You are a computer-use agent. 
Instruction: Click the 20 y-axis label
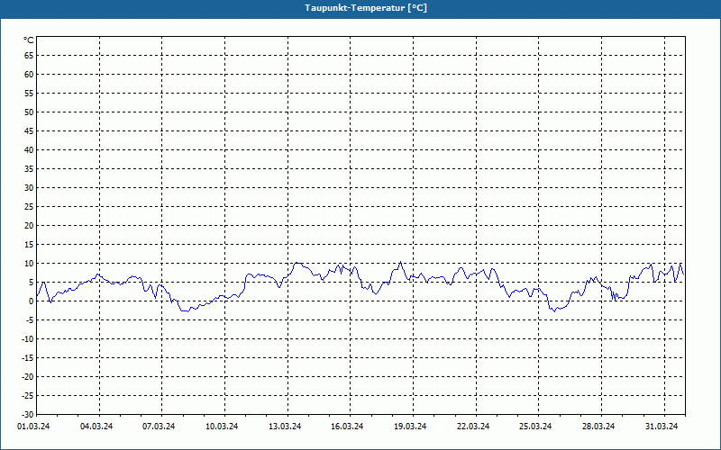29,226
